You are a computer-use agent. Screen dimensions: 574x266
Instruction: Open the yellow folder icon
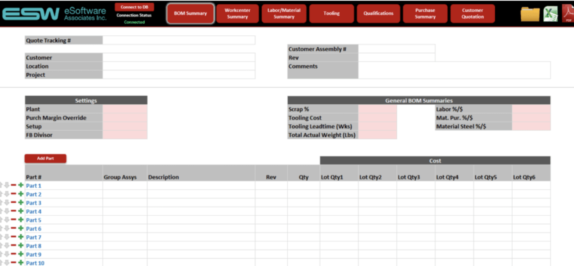coord(530,14)
